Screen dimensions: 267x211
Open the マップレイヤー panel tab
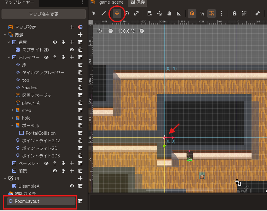(x=19, y=2)
